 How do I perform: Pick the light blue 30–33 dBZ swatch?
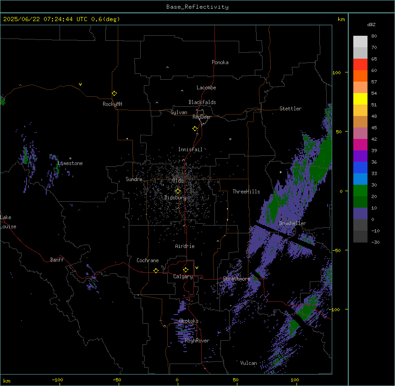[x=360, y=179]
